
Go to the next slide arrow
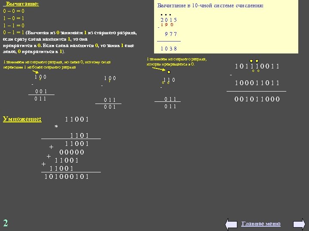299,224
